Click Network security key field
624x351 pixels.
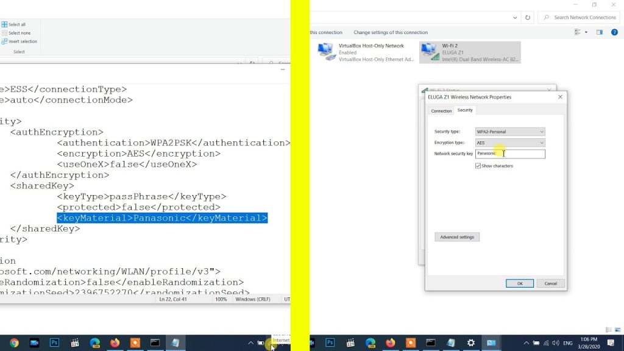(510, 154)
